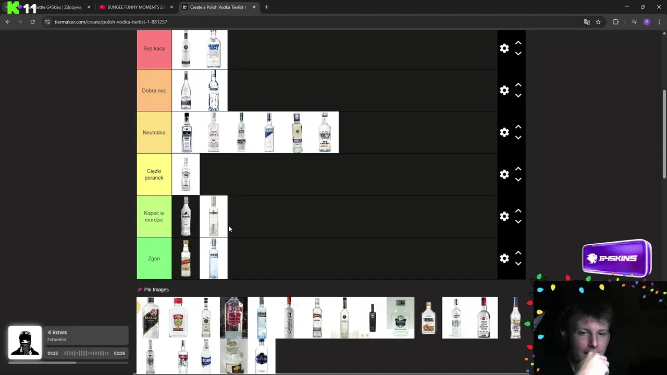Move Zgon tier up with arrow
This screenshot has width=667, height=375.
[x=518, y=253]
